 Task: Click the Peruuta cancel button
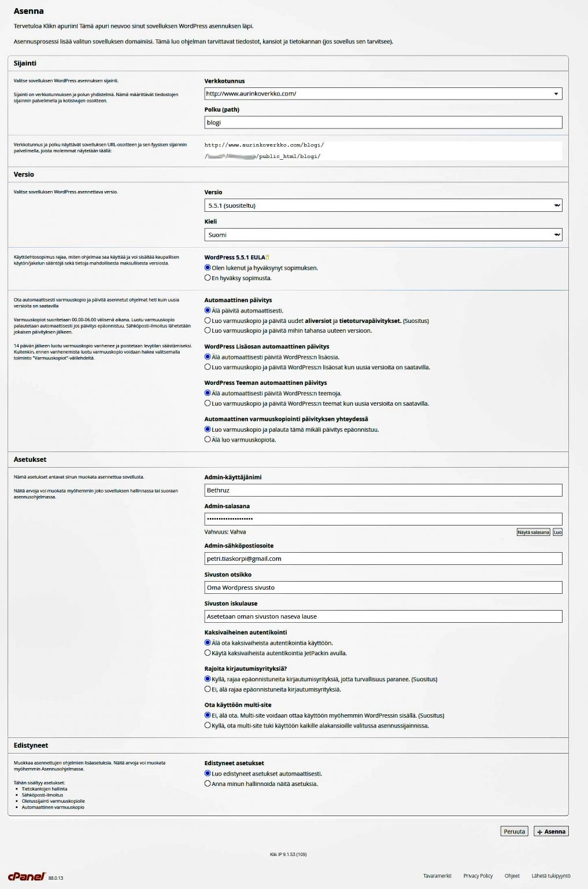click(514, 832)
